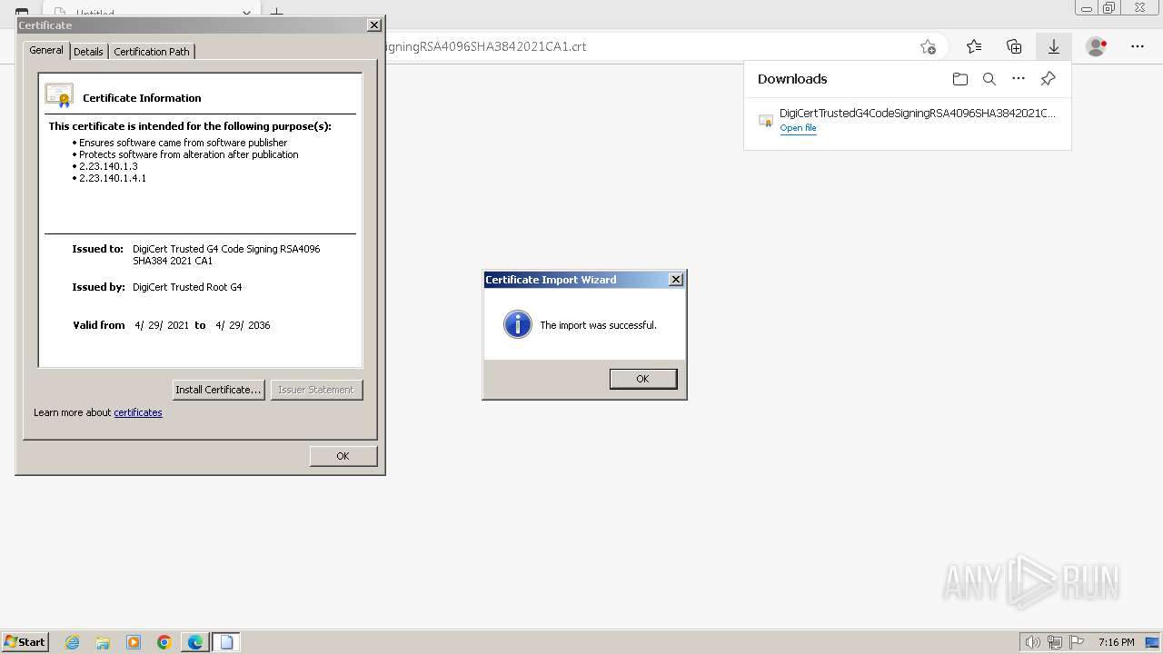The height and width of the screenshot is (654, 1163).
Task: Switch to the Details tab
Action: coord(88,52)
